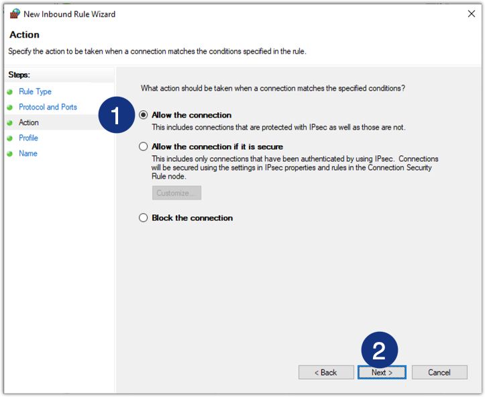Go to the Rule Type step

pyautogui.click(x=35, y=92)
